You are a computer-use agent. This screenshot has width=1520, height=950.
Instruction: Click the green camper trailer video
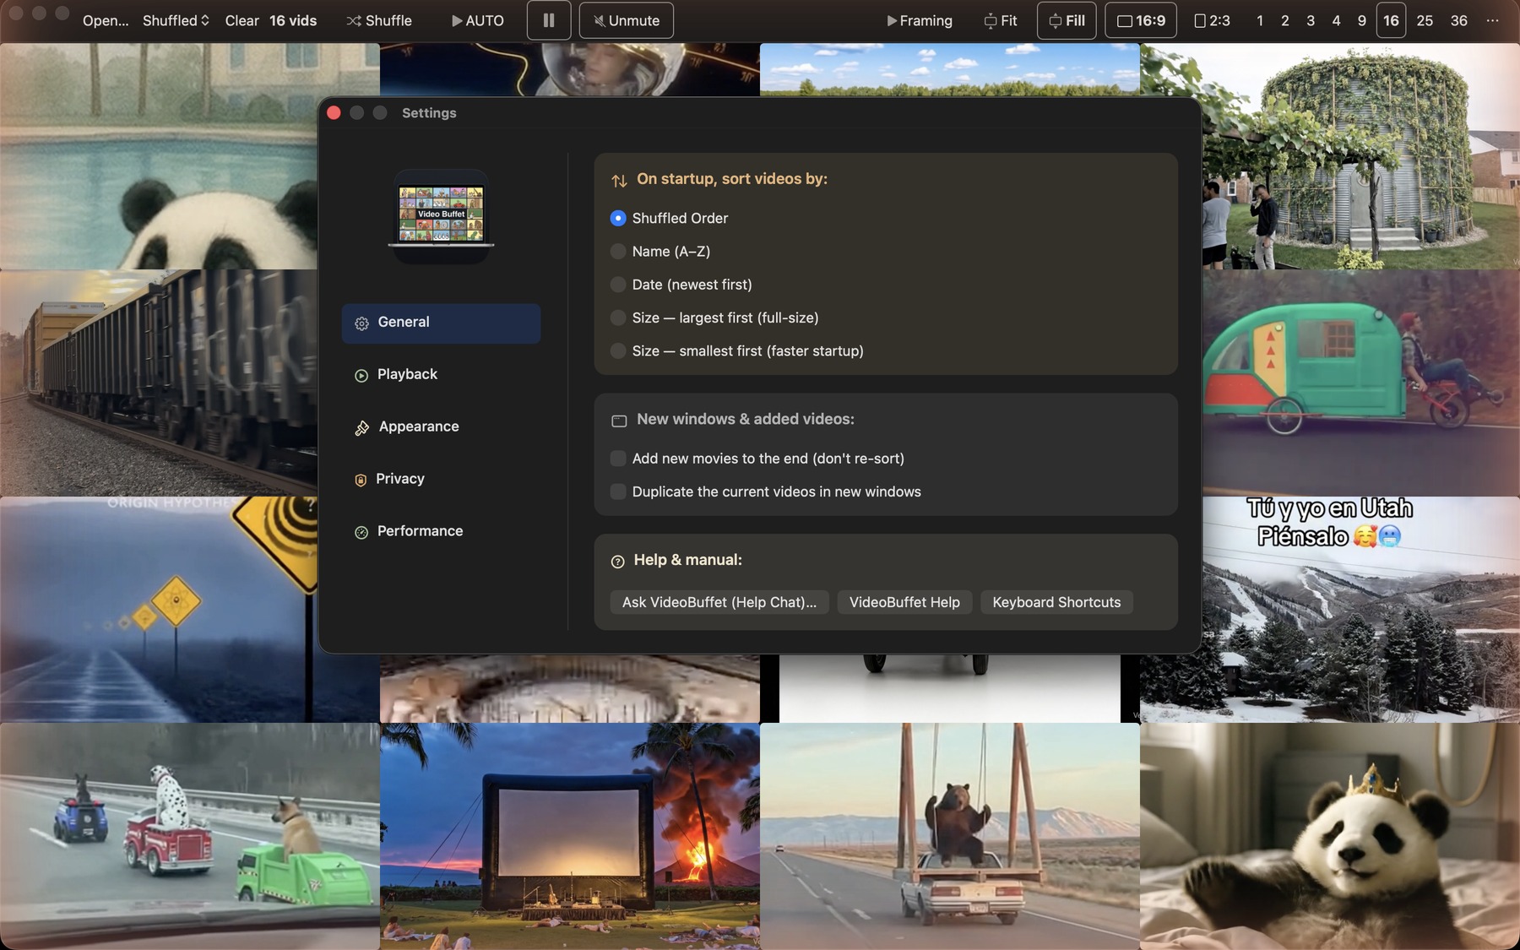pyautogui.click(x=1361, y=383)
